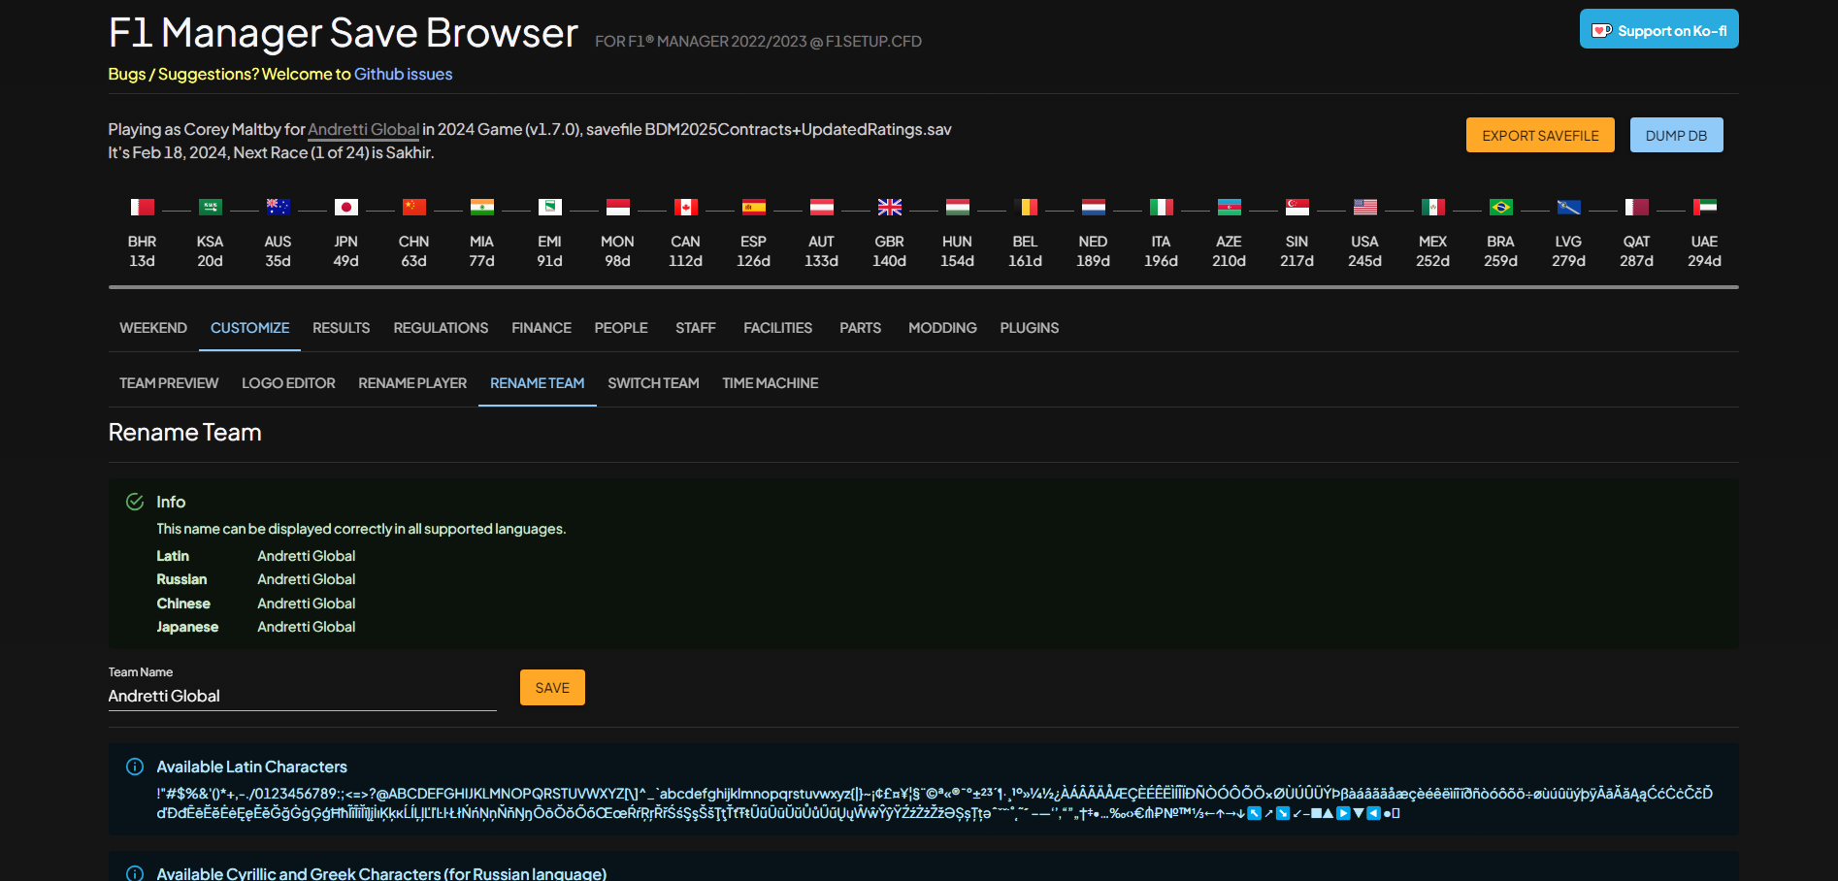Image resolution: width=1838 pixels, height=881 pixels.
Task: Switch to the LOGO EDITOR sub-tab
Action: [x=288, y=383]
